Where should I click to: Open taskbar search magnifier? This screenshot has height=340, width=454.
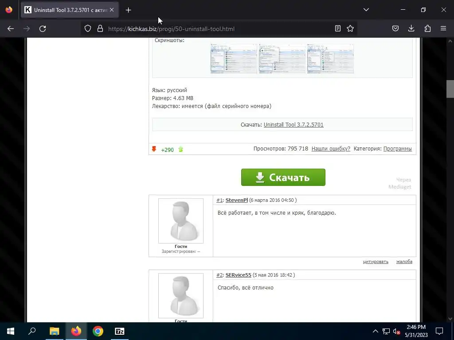(32, 331)
